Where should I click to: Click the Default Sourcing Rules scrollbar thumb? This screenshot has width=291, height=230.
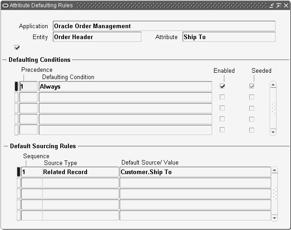pos(275,193)
